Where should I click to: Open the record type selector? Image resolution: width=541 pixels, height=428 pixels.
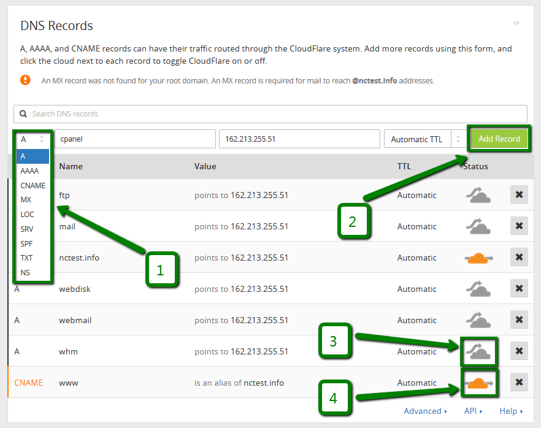coord(32,139)
